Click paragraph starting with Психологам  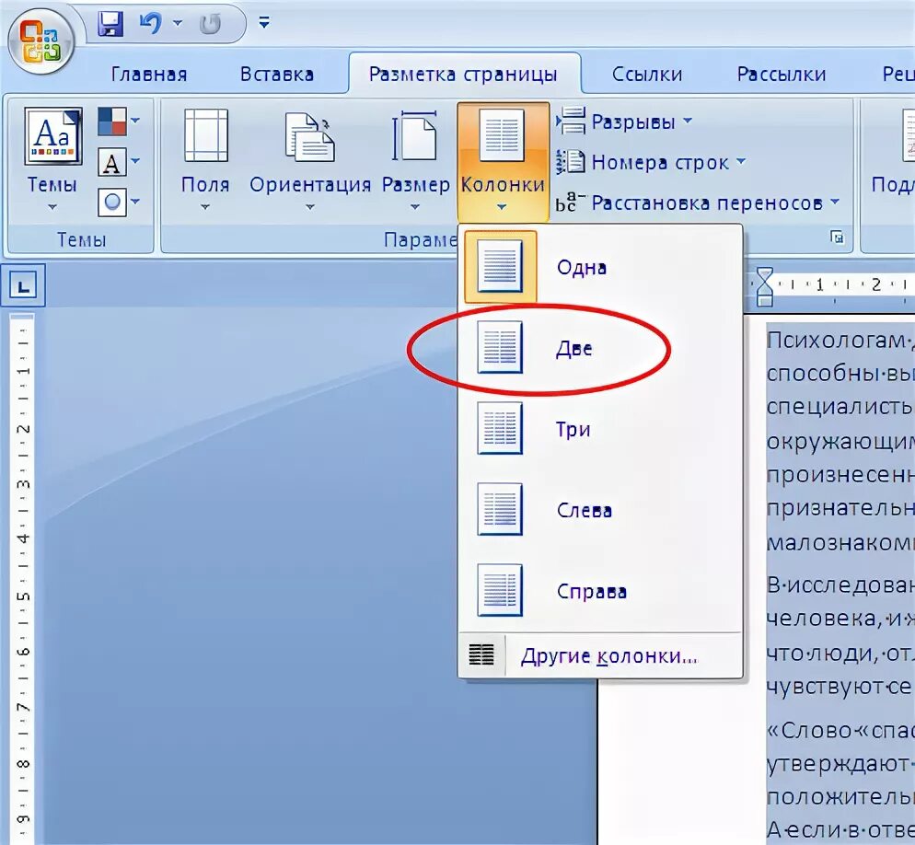point(840,441)
